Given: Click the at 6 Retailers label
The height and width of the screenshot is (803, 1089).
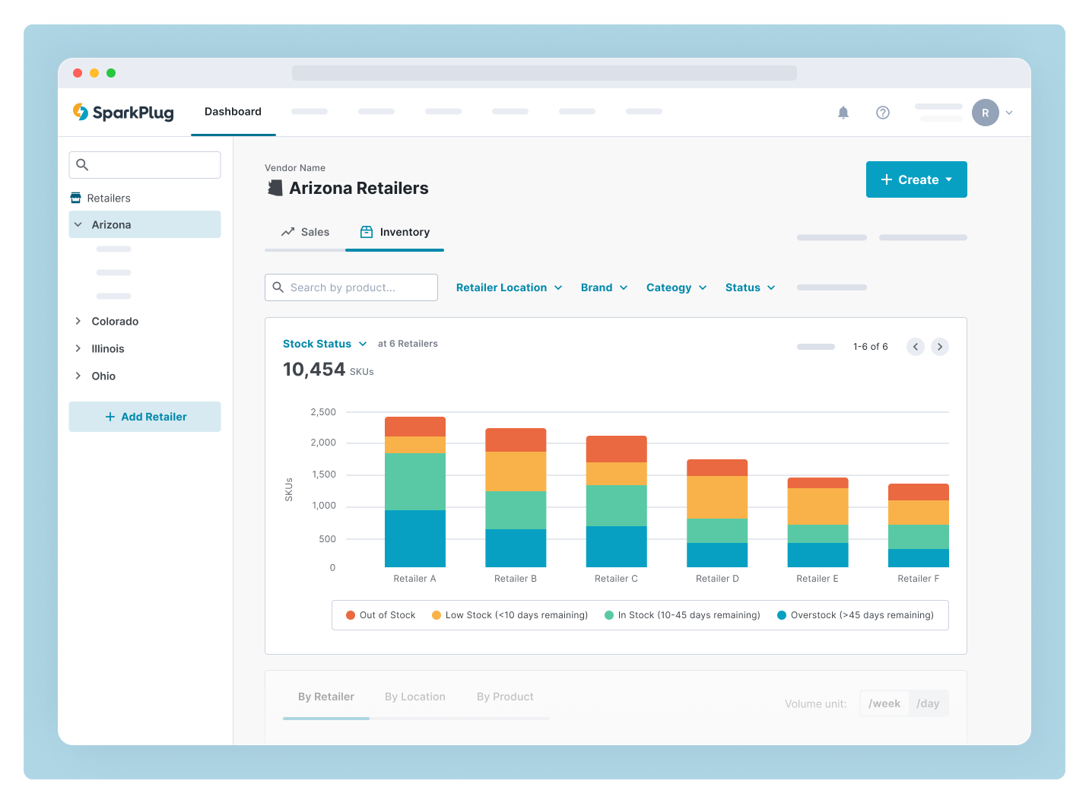Looking at the screenshot, I should (x=408, y=344).
